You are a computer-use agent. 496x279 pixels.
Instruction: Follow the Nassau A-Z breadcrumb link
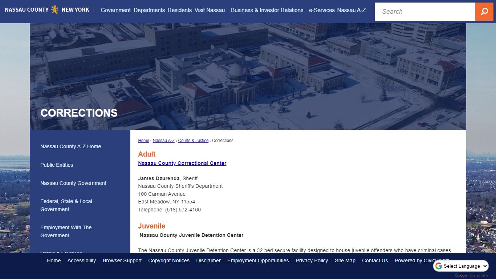click(x=163, y=141)
